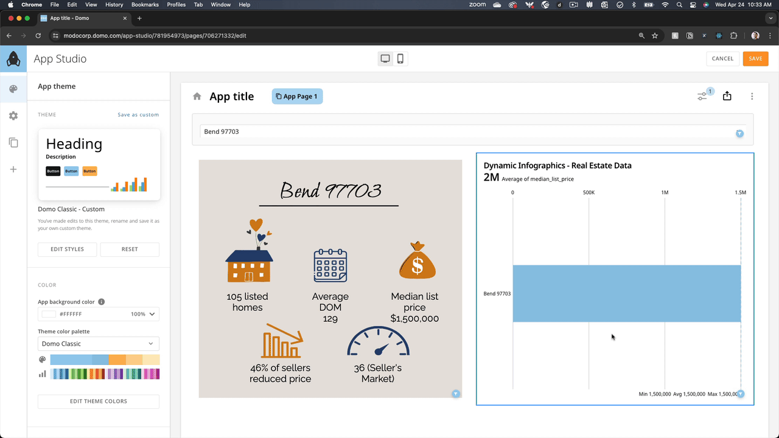Click the Notion extension icon

click(690, 36)
